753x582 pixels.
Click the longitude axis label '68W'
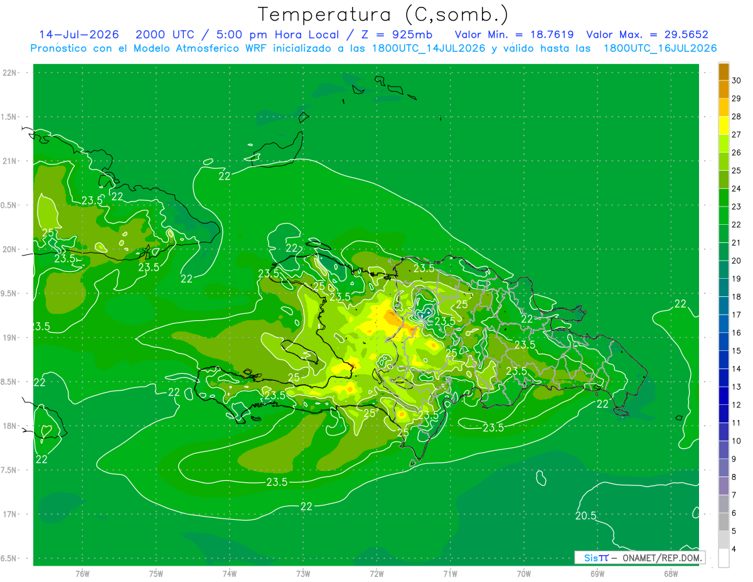tap(671, 573)
